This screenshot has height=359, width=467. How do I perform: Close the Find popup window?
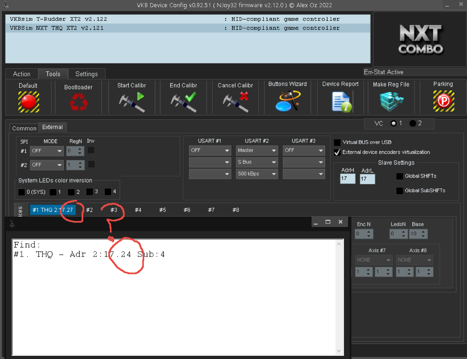340,222
